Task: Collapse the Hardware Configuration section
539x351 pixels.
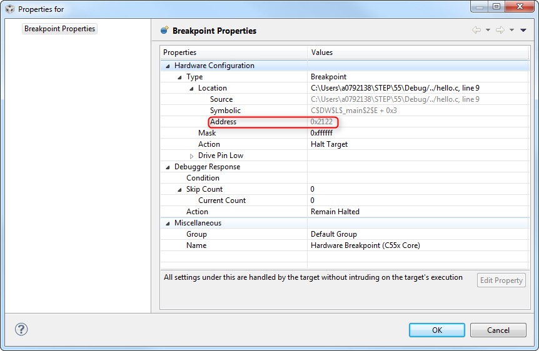Action: coord(168,66)
